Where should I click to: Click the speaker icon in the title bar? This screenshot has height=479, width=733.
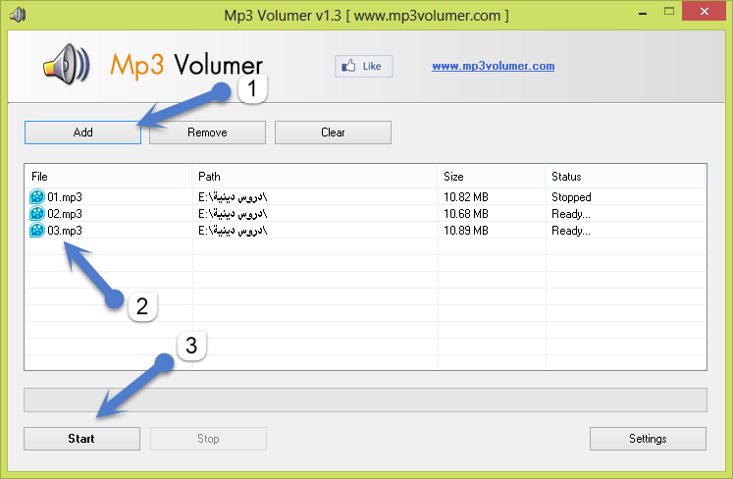(19, 15)
